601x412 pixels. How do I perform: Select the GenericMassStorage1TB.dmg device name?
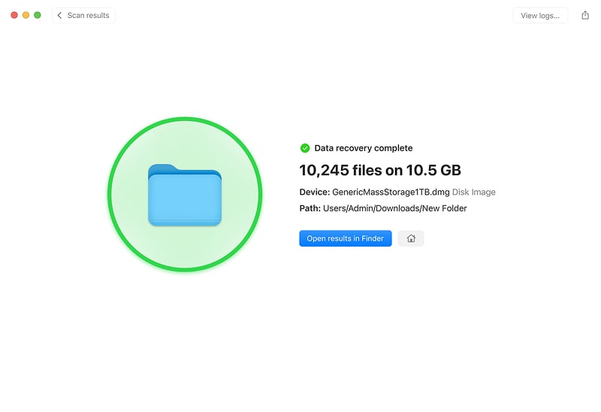pos(391,192)
